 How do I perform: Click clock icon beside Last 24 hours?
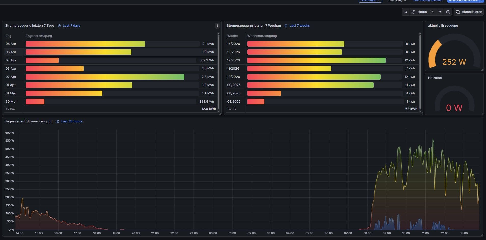(x=58, y=121)
